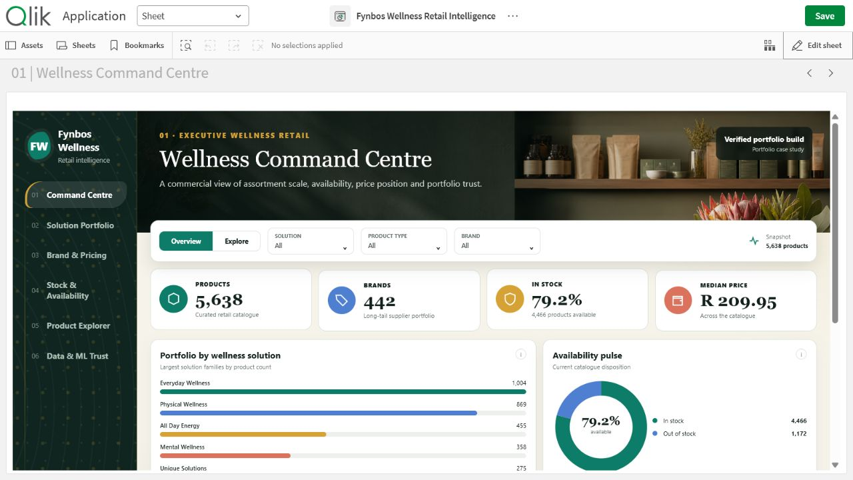The image size is (853, 480).
Task: Click the Products KPI hexagon icon
Action: [173, 299]
